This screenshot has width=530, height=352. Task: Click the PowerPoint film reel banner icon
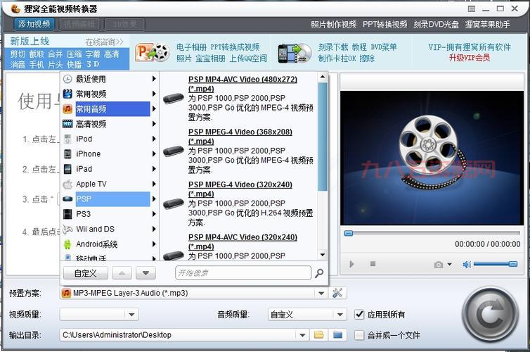pos(153,53)
